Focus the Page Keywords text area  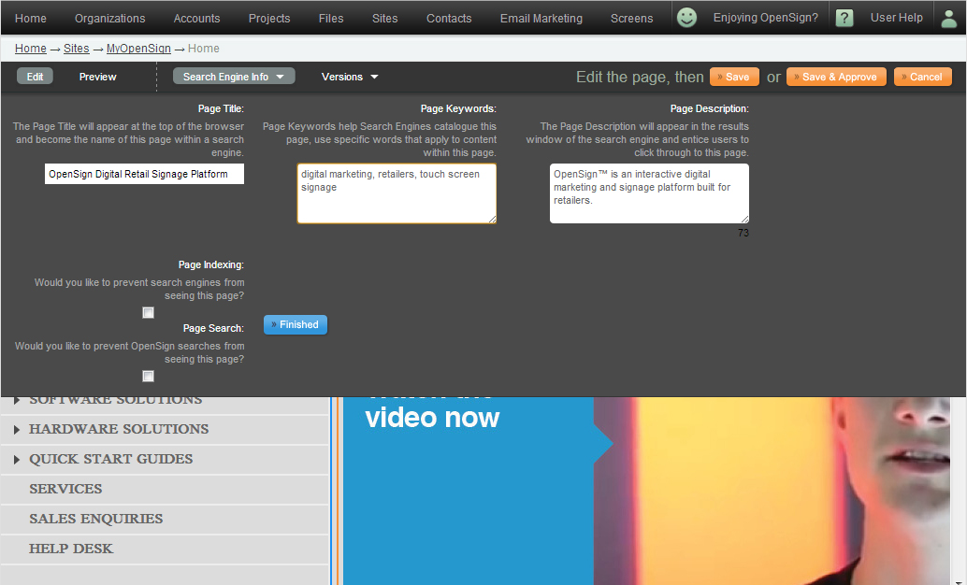pos(397,193)
